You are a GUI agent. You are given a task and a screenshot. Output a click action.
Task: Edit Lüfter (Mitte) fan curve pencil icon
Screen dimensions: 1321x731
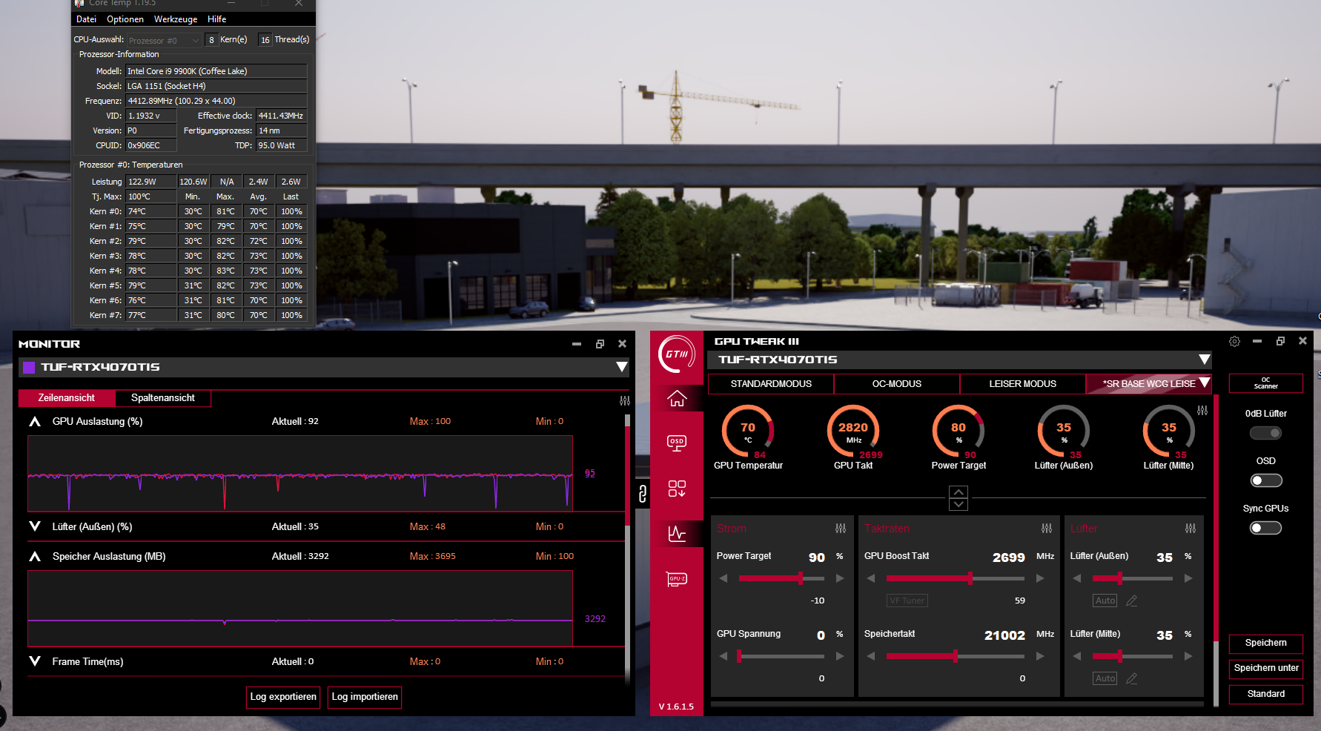[x=1131, y=678]
